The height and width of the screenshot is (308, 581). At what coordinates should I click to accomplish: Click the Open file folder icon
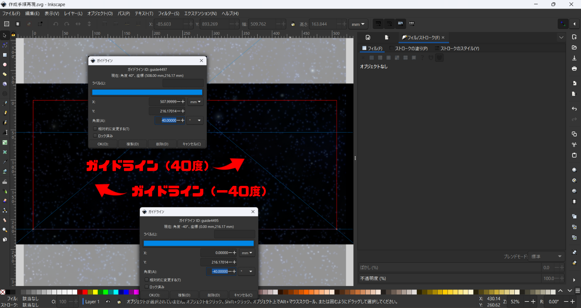tap(574, 48)
